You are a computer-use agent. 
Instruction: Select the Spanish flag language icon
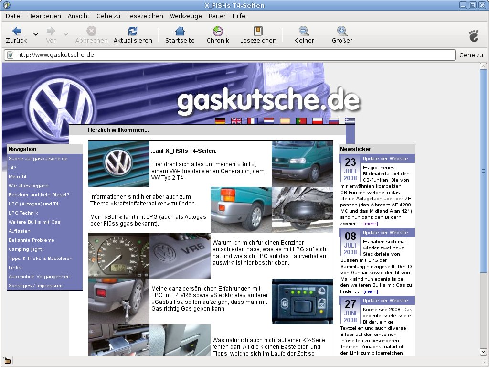coord(285,121)
